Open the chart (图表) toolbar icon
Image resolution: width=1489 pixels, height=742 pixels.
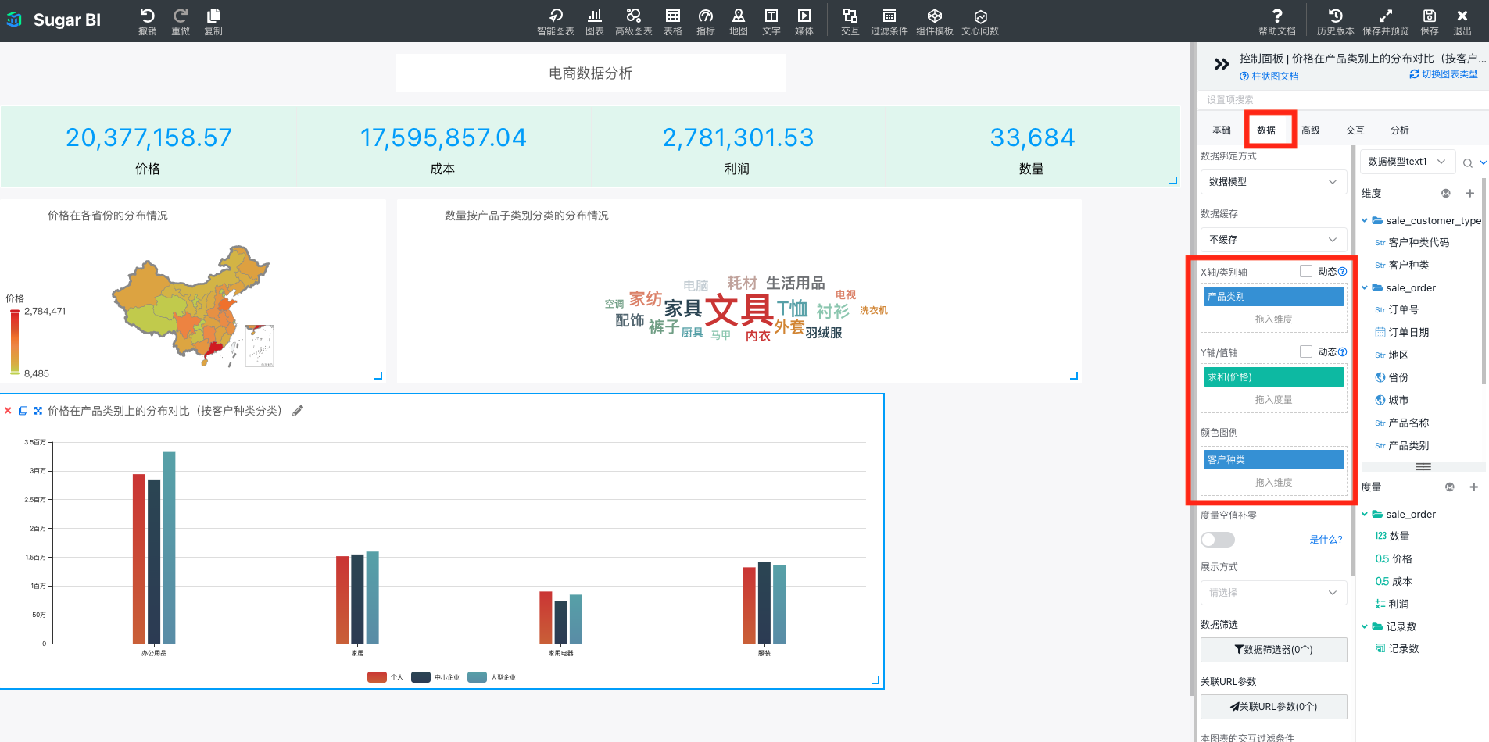(x=595, y=16)
